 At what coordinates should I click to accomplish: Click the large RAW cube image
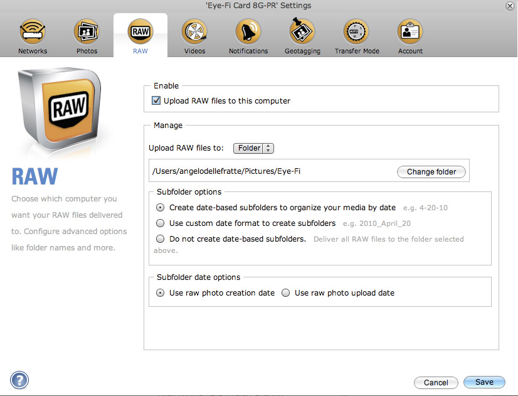click(60, 109)
